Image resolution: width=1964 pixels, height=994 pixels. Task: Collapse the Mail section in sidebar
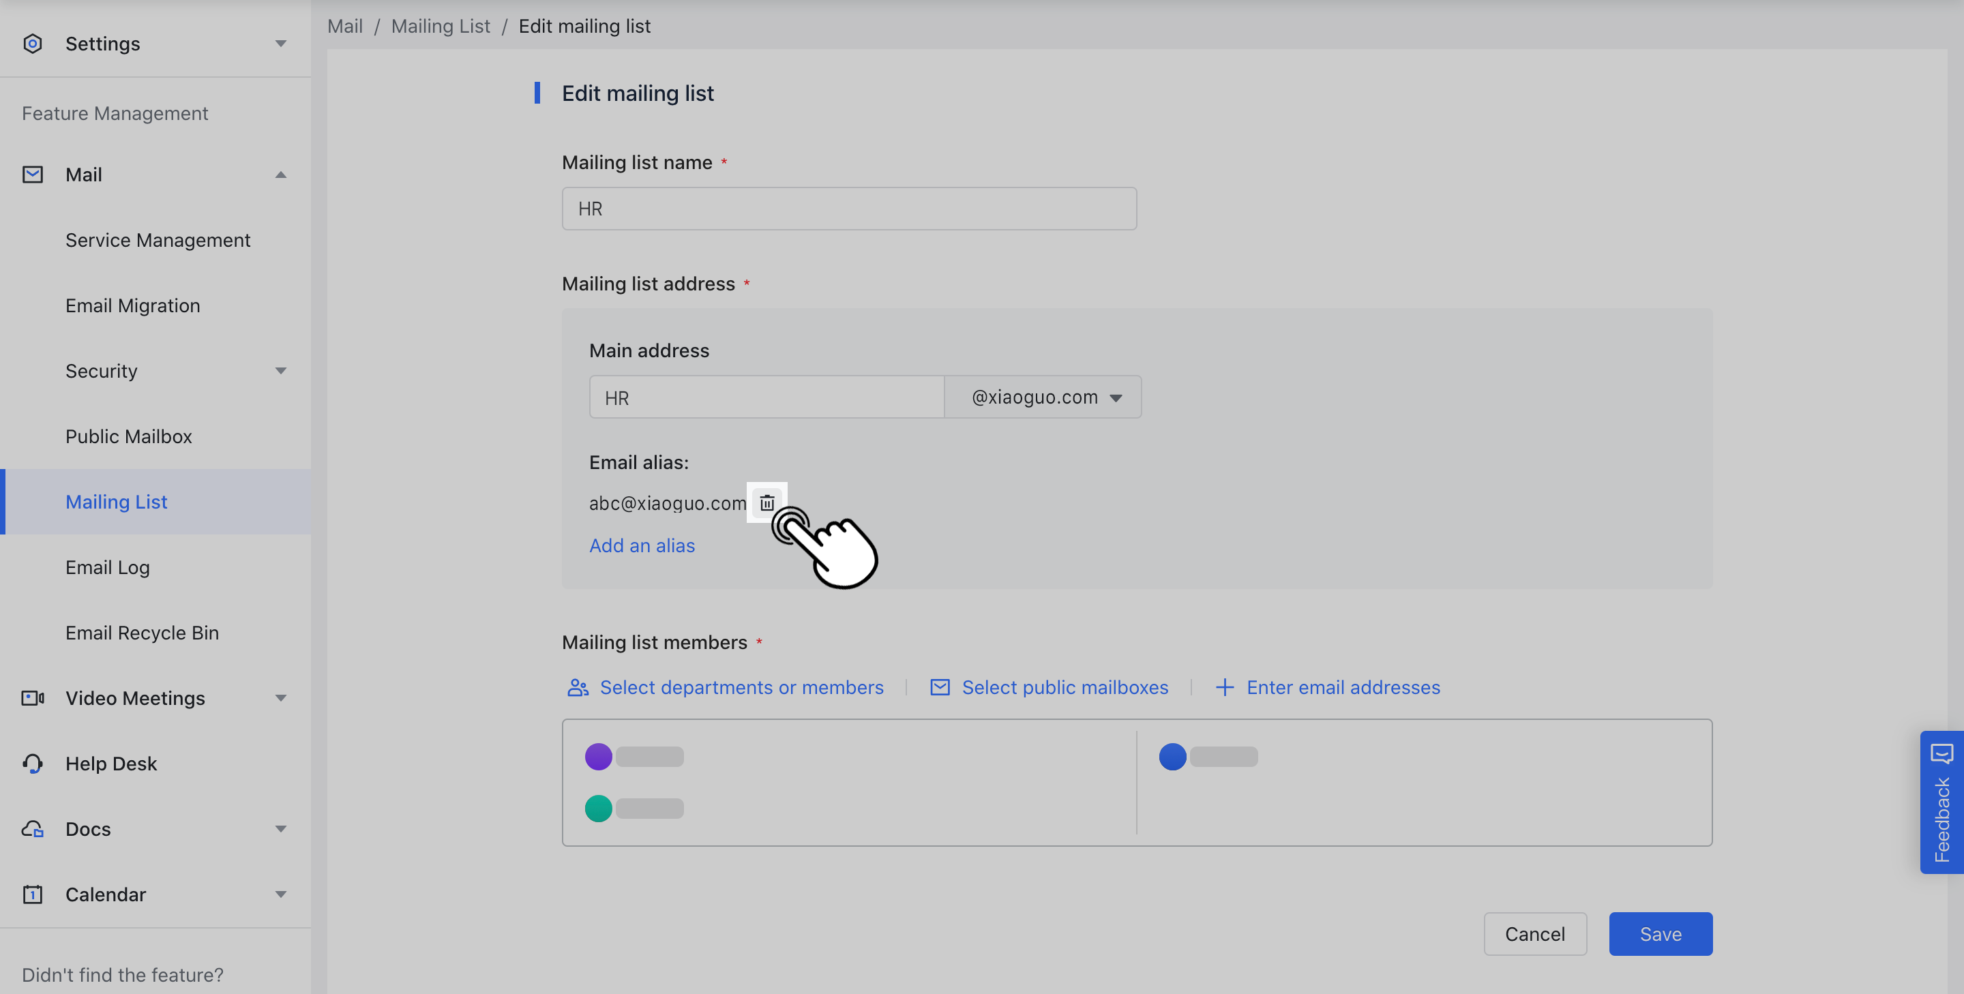pos(280,174)
